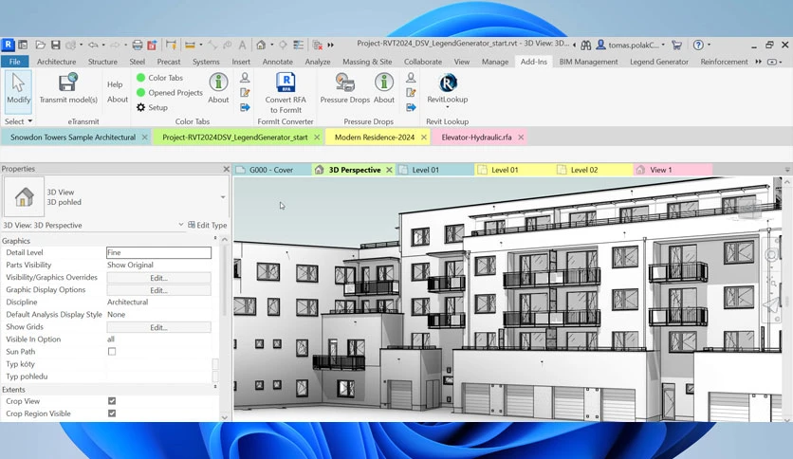Print using the printer icon
Screen dimensions: 793x459
[x=137, y=45]
